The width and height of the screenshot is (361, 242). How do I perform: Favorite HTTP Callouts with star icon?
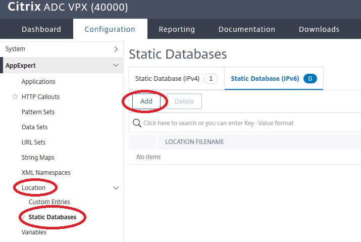[15, 96]
